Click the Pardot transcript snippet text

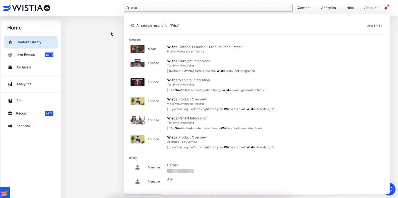pos(217,128)
